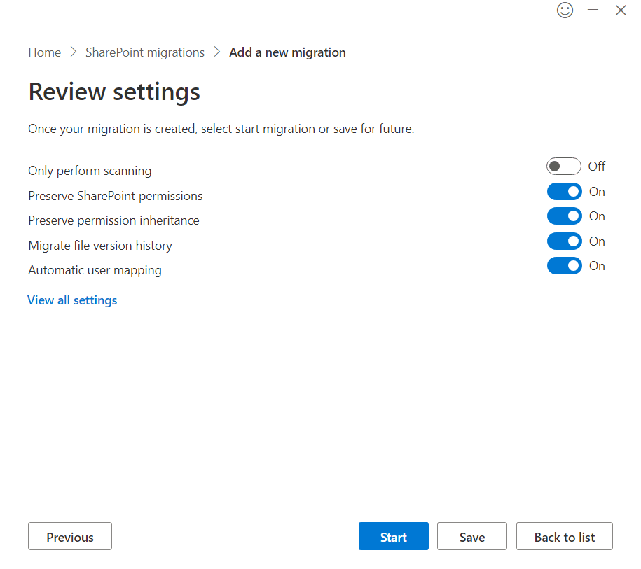Viewport: 641px width, 569px height.
Task: Go to the Home breadcrumb
Action: (44, 52)
